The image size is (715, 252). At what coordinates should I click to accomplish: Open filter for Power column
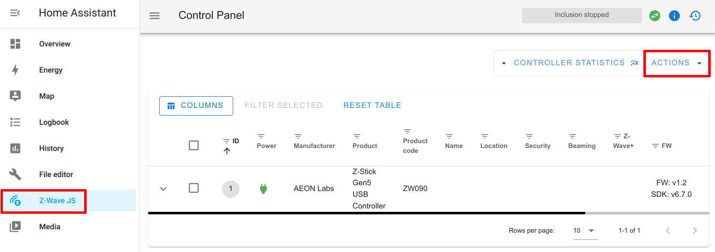pyautogui.click(x=261, y=136)
